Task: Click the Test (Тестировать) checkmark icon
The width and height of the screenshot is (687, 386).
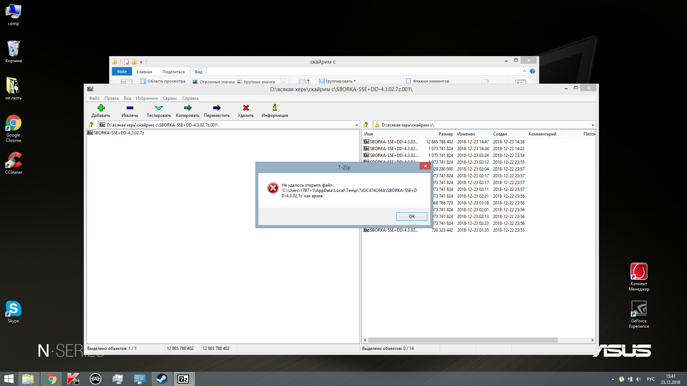Action: coord(159,108)
